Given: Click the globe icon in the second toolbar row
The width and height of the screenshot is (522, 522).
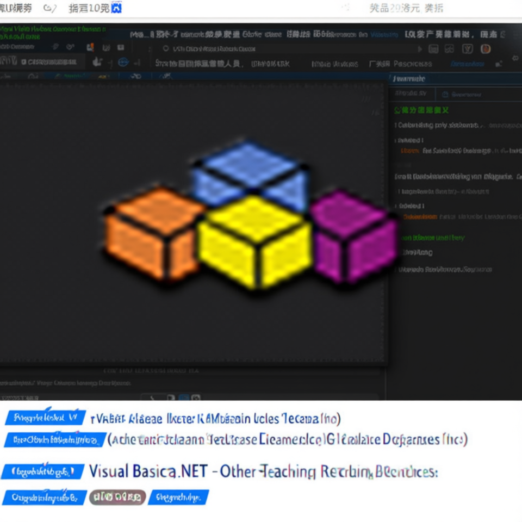Looking at the screenshot, I should (123, 62).
